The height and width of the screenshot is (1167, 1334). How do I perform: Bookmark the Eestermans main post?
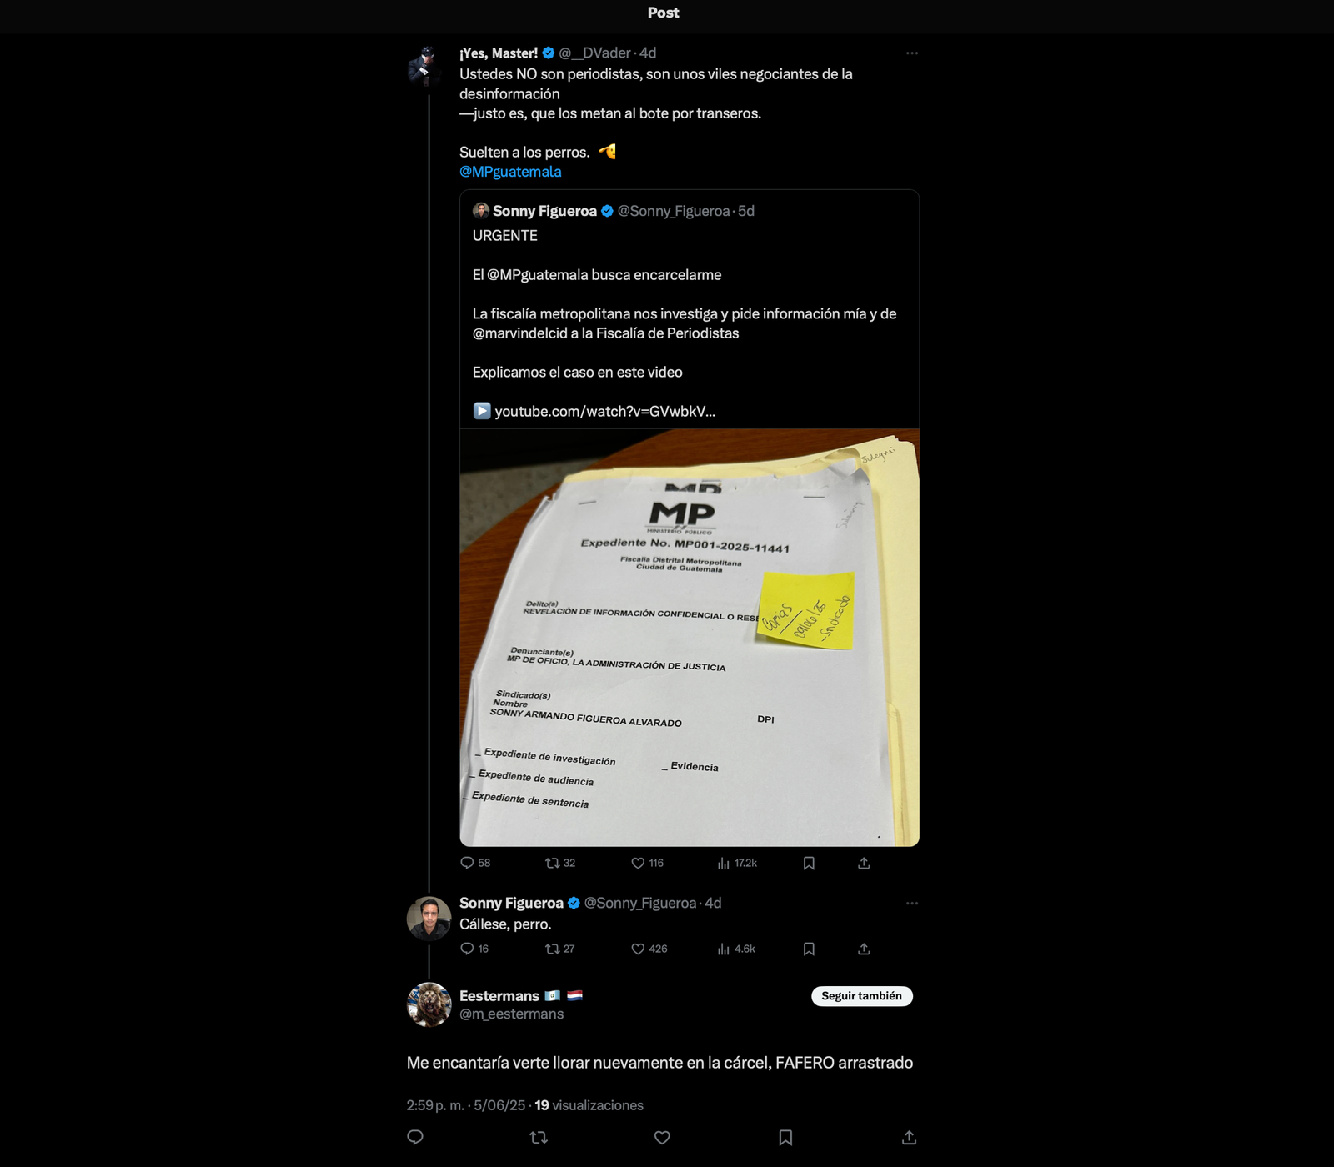pyautogui.click(x=785, y=1137)
